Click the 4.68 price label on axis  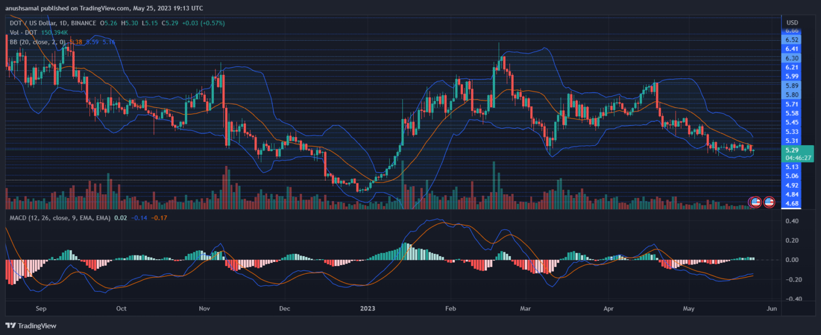point(792,203)
